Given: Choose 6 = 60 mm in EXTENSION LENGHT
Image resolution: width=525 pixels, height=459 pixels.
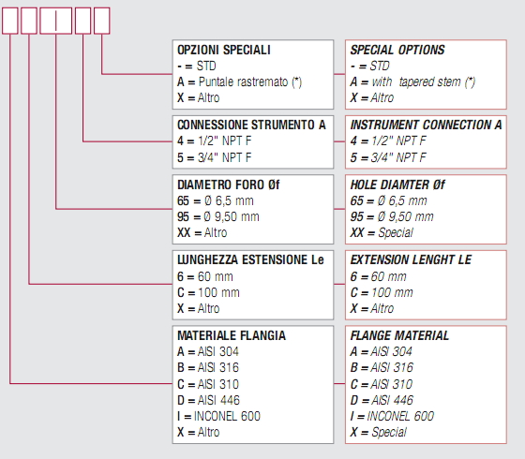Looking at the screenshot, I should pyautogui.click(x=379, y=276).
